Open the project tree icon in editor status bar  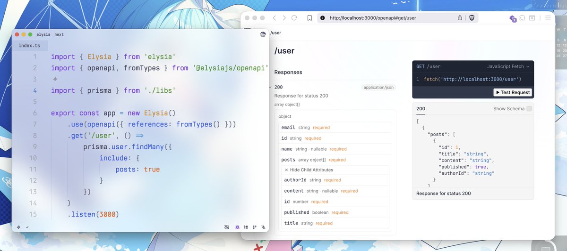click(x=246, y=227)
